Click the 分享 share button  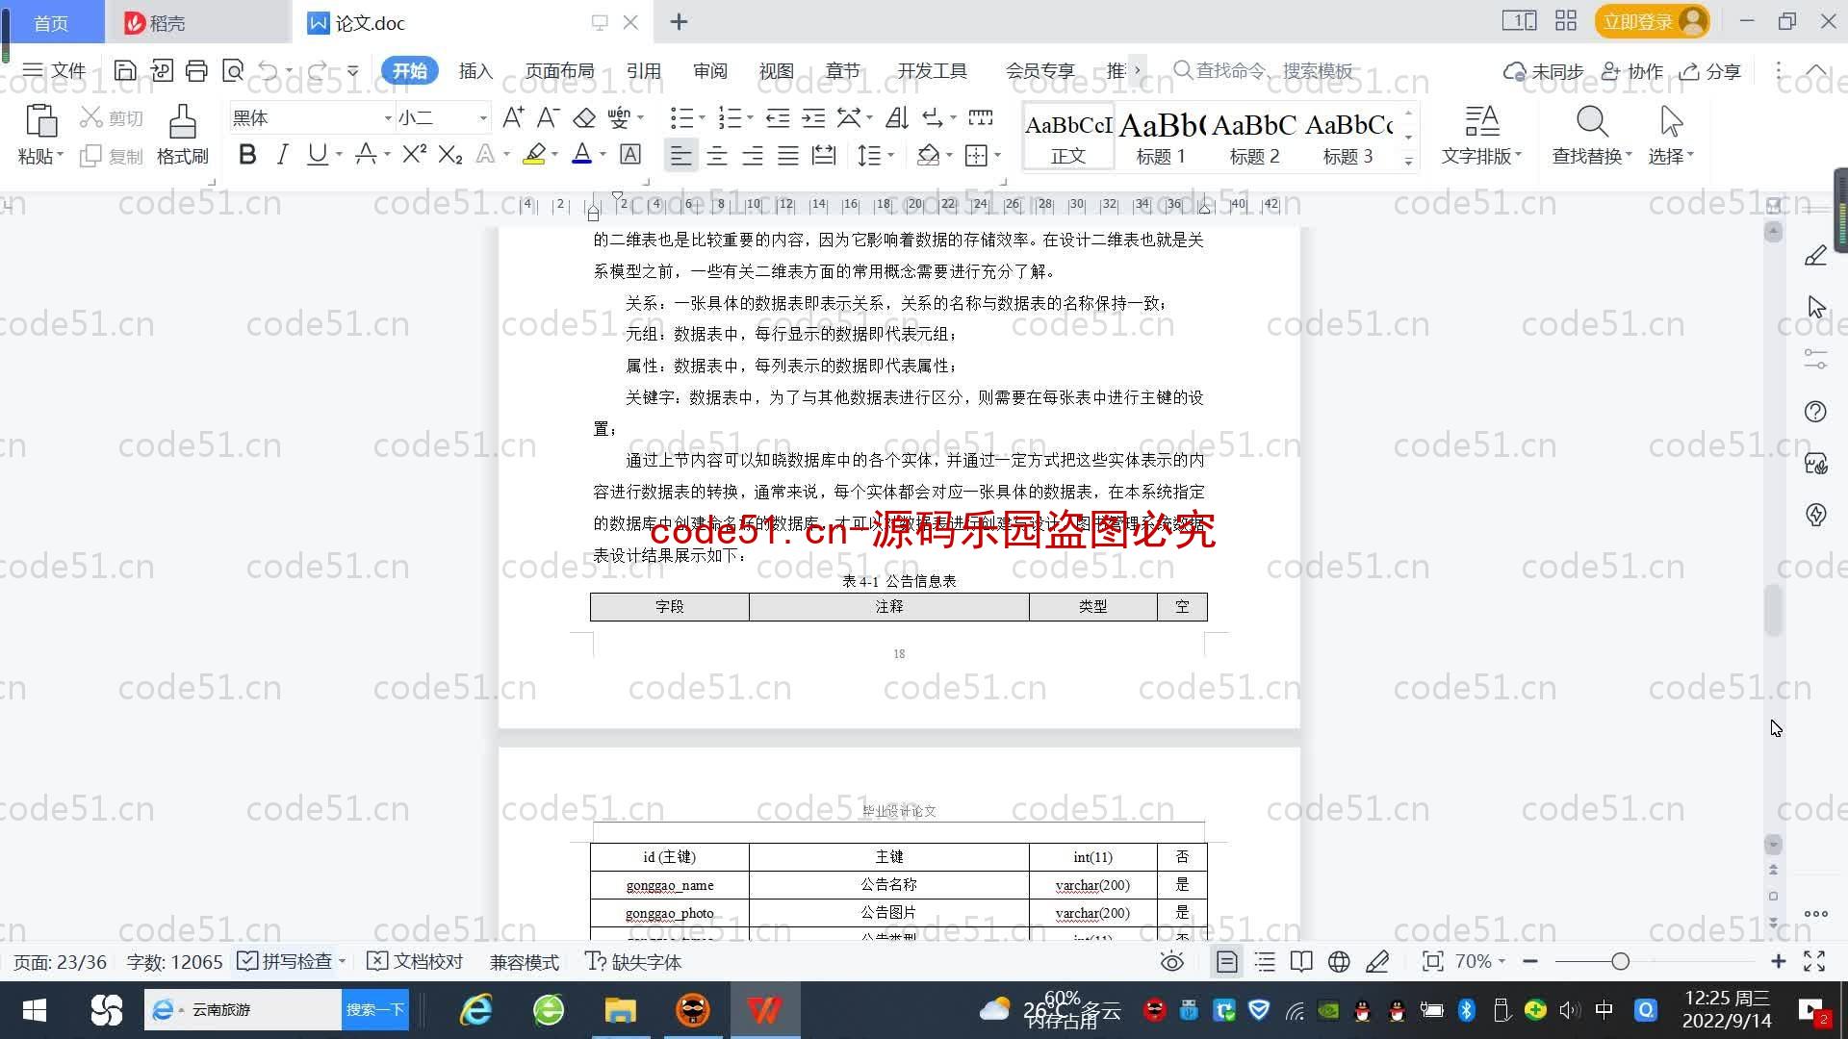point(1710,70)
